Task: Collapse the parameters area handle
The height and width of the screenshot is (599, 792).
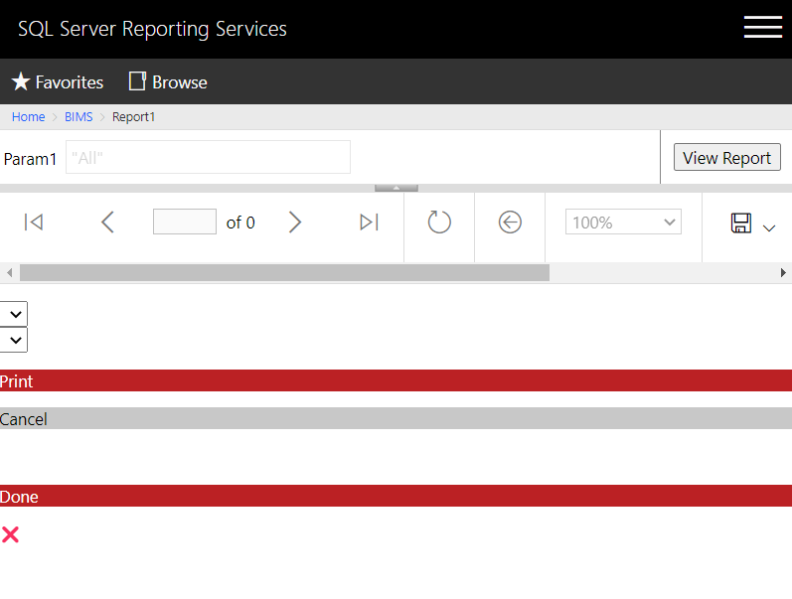Action: [396, 188]
